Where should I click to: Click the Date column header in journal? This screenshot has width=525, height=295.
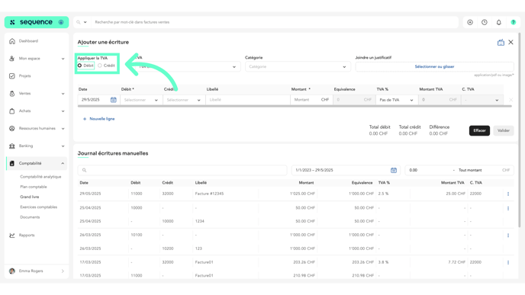click(x=84, y=183)
